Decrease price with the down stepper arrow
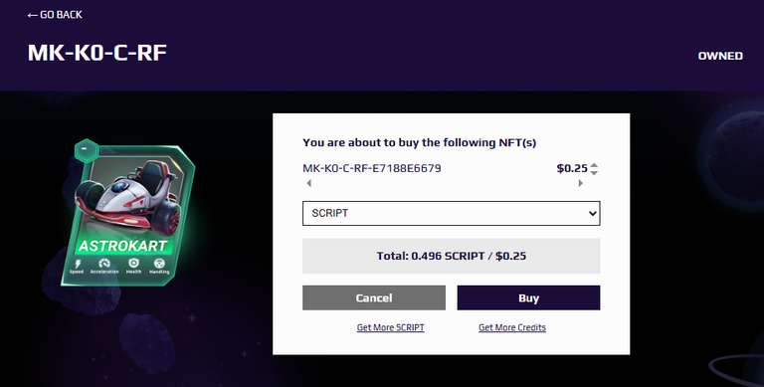764x387 pixels. coord(594,172)
